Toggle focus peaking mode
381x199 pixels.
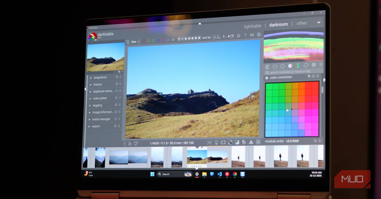(x=210, y=143)
